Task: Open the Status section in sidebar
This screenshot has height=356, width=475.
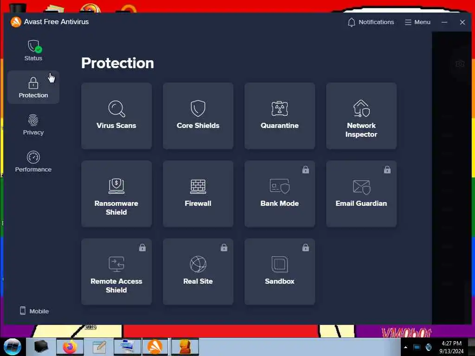Action: (33, 51)
